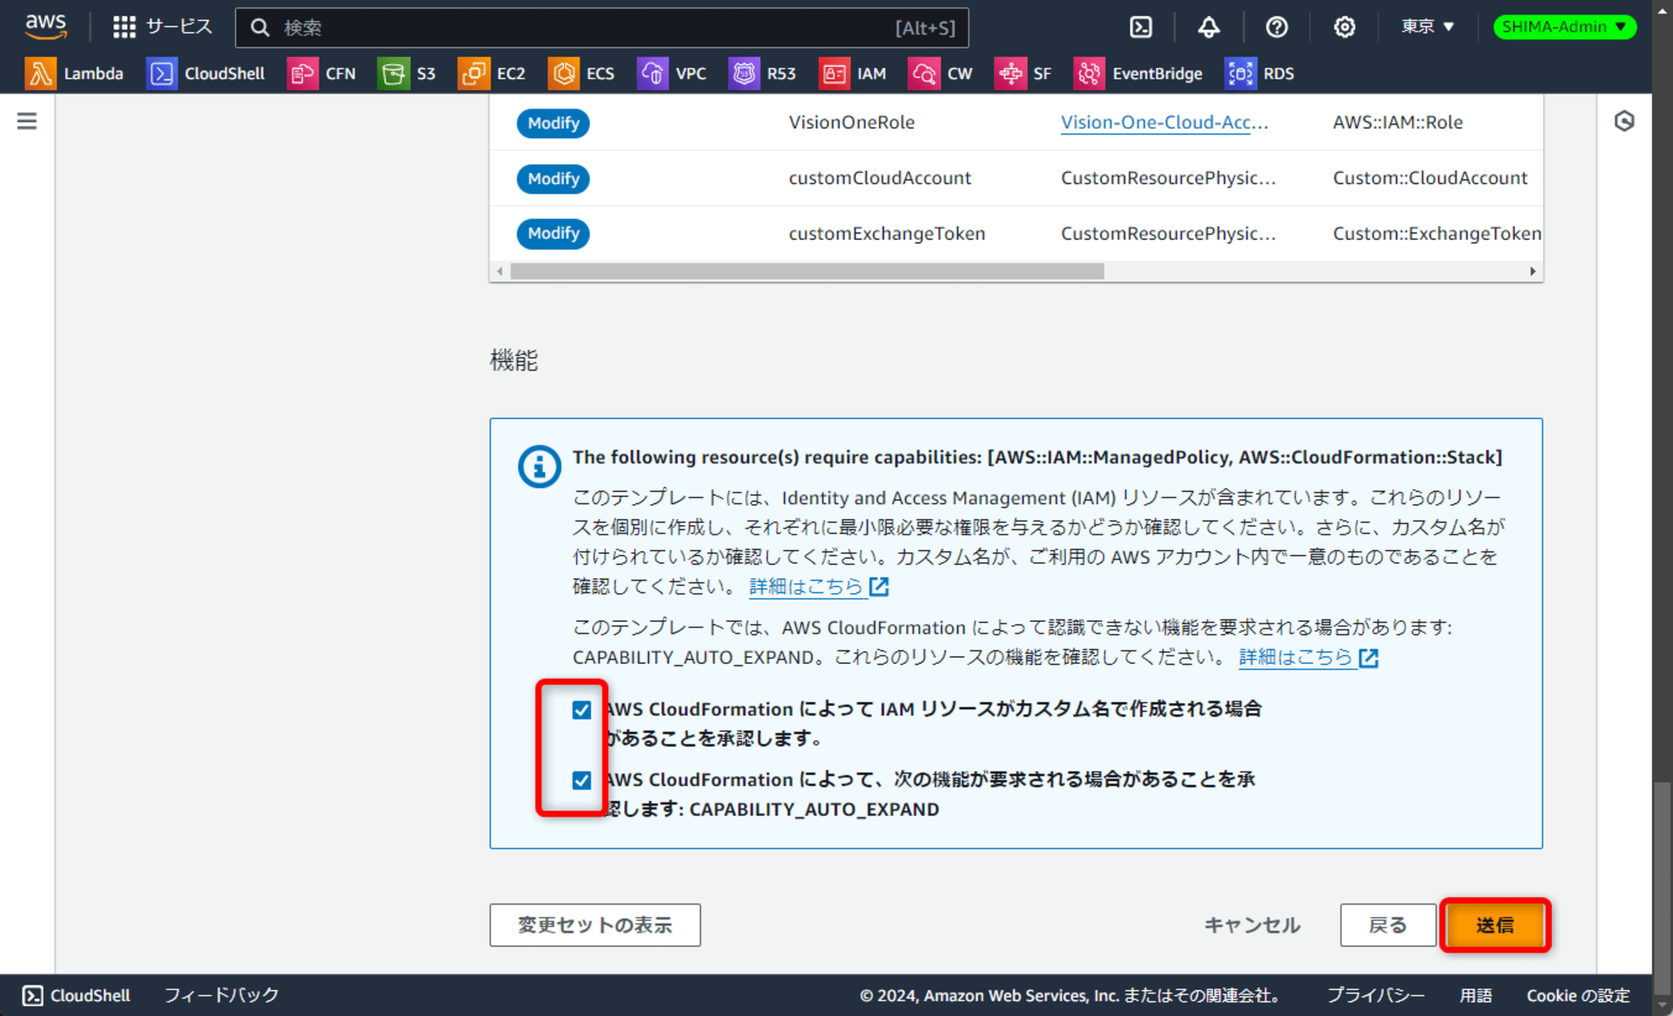The image size is (1673, 1016).
Task: Open the ECS service icon
Action: 564,74
